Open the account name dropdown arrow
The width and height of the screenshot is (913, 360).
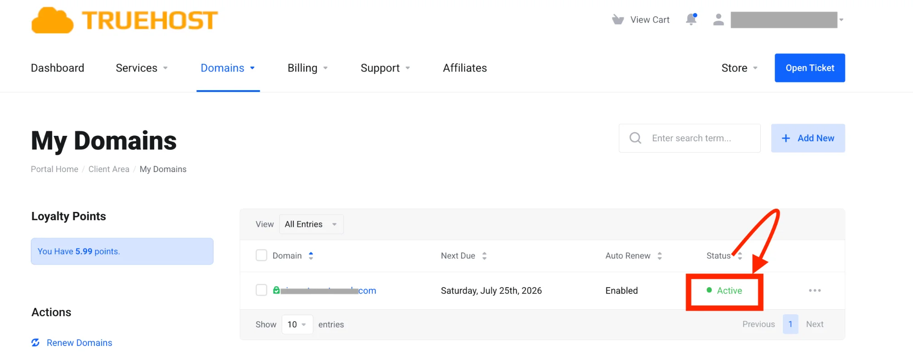[841, 20]
